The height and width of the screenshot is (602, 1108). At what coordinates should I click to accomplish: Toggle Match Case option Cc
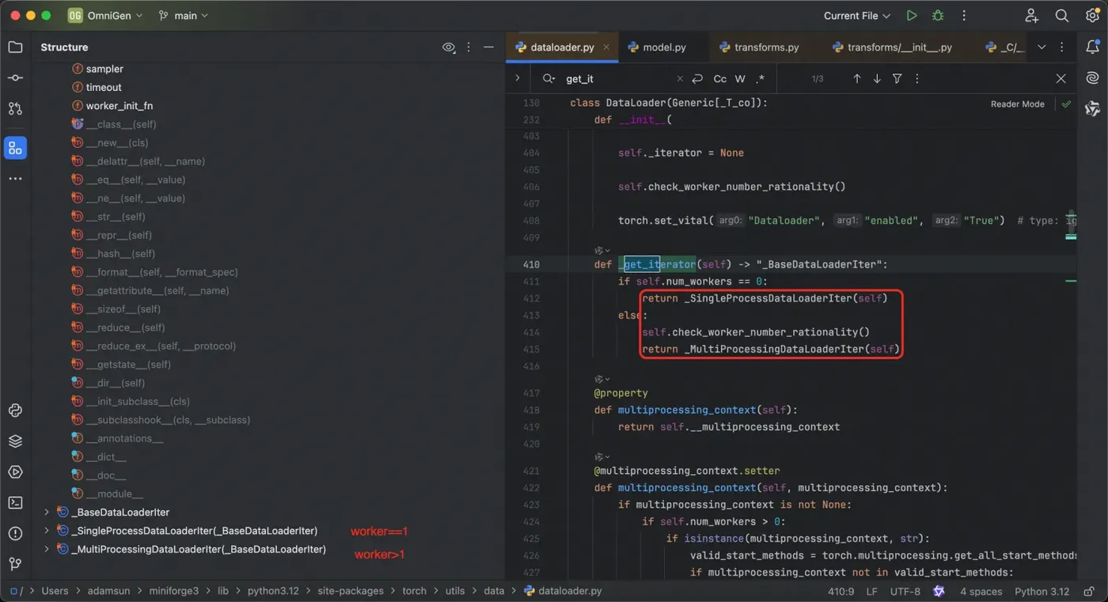[x=720, y=79]
